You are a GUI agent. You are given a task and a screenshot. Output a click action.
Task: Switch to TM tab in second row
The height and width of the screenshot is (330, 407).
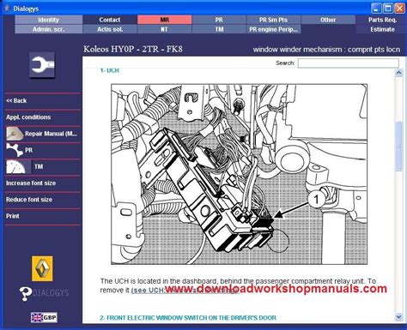point(219,29)
